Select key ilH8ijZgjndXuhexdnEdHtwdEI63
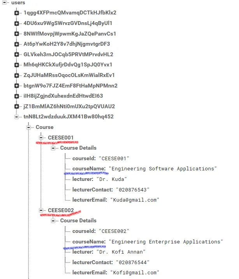This screenshot has width=239, height=279. click(x=63, y=96)
